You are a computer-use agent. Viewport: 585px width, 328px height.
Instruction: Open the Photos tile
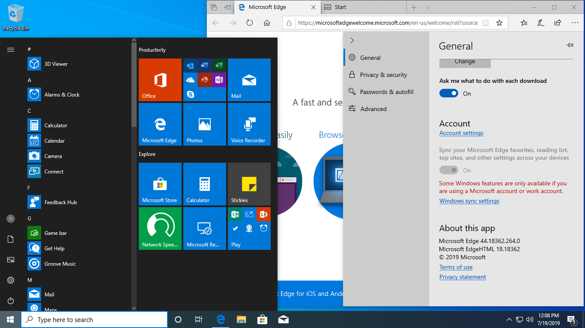205,124
